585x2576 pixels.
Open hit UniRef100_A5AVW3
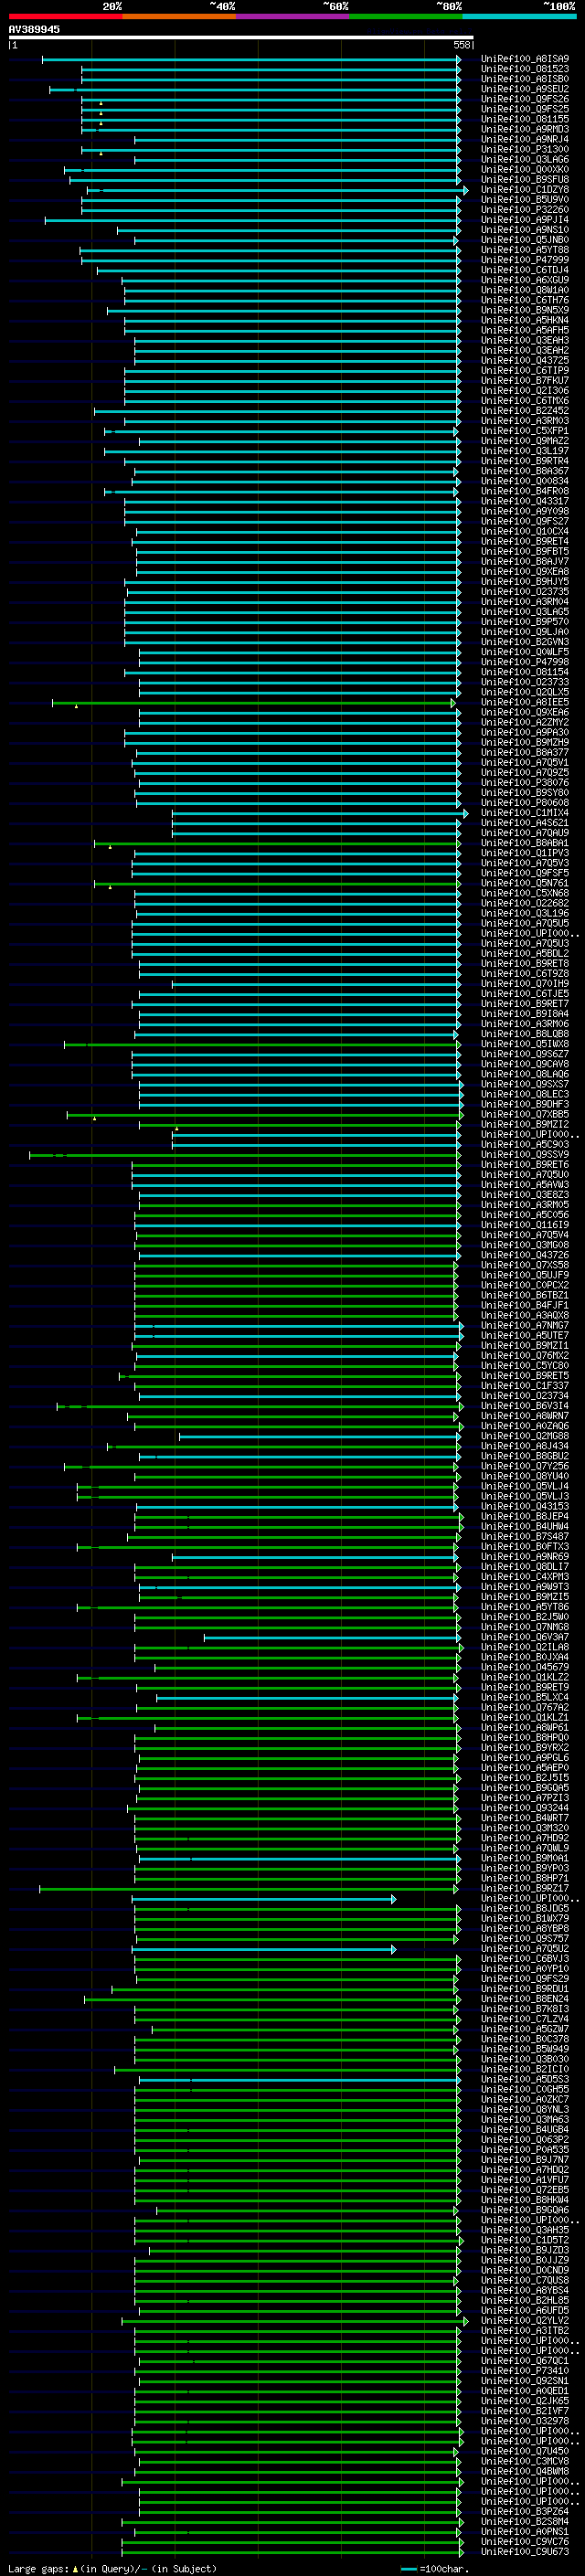point(525,1185)
